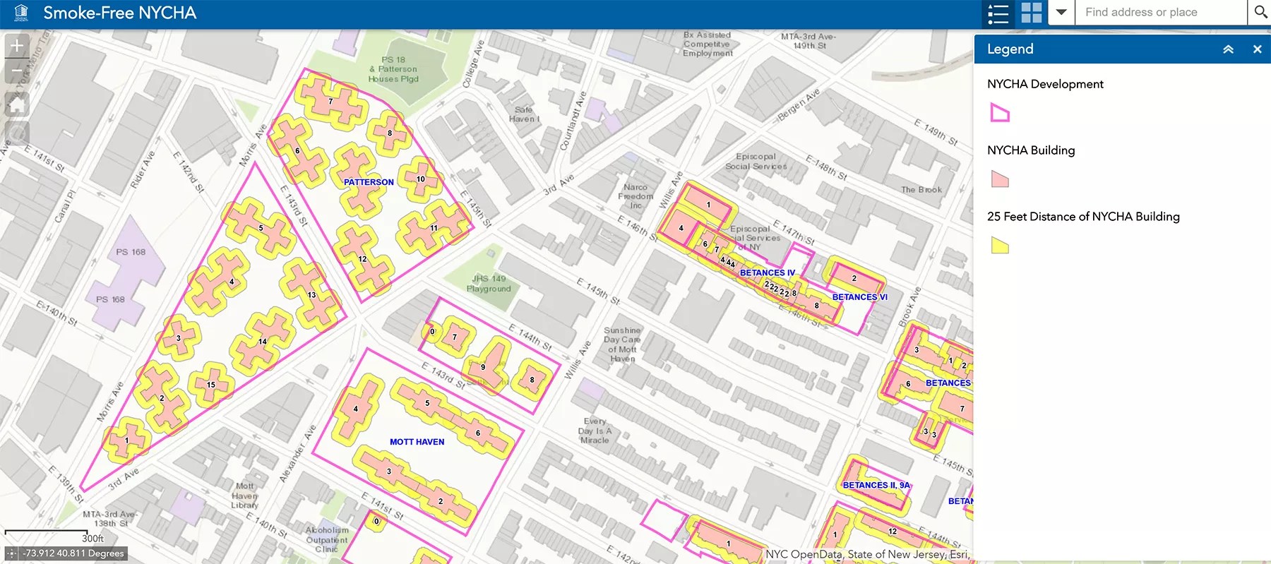Click the 25 Feet Distance yellow swatch
Image resolution: width=1271 pixels, height=564 pixels.
(x=1000, y=246)
